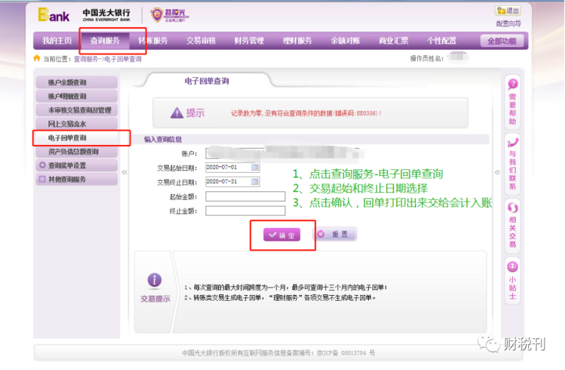This screenshot has width=565, height=370.
Task: Click the home icon beside 当前位置
Action: pos(37,58)
